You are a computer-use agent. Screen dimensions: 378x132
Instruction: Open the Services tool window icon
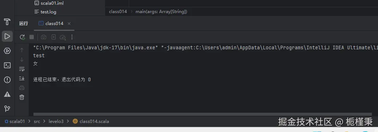tap(7, 51)
